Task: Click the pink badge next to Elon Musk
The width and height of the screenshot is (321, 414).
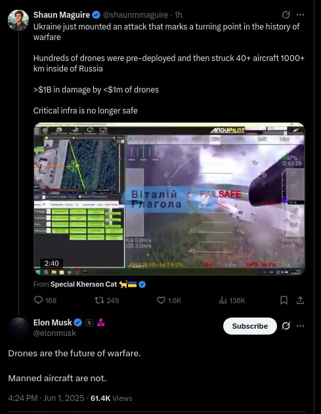Action: click(100, 322)
